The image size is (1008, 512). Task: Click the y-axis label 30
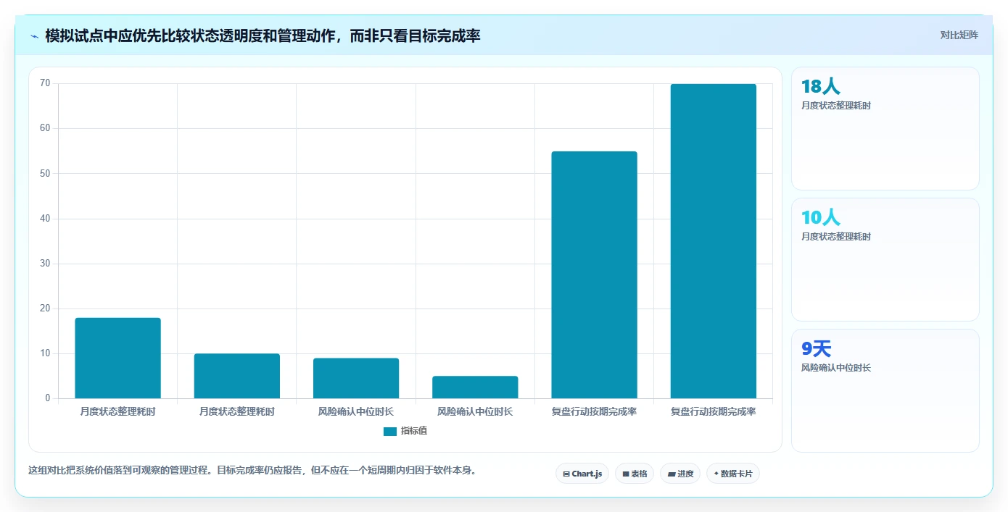pos(45,264)
